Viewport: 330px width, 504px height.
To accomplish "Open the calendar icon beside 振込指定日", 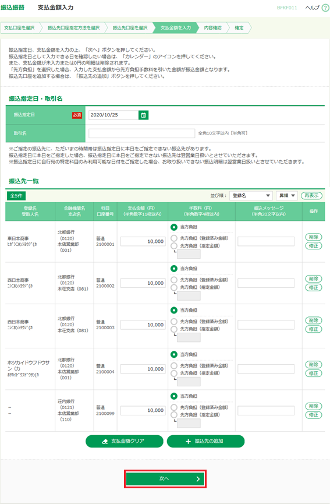I will [144, 115].
